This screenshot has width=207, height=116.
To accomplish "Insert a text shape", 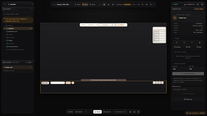I will [x=192, y=42].
